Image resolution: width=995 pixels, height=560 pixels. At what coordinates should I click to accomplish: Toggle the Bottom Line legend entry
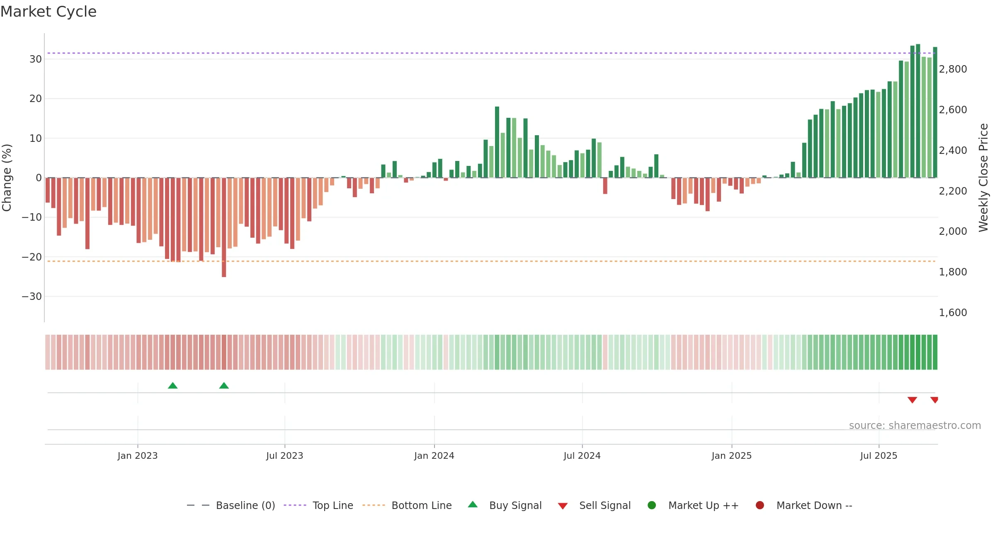tap(407, 505)
